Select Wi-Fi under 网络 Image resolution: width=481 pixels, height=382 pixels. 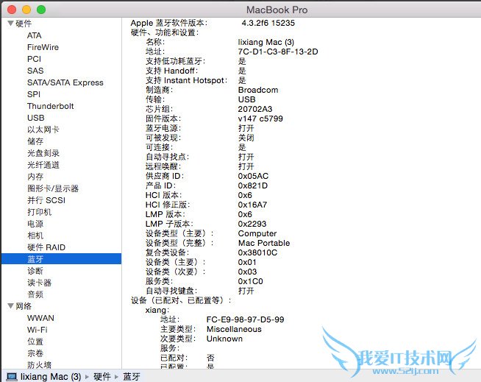coord(37,330)
